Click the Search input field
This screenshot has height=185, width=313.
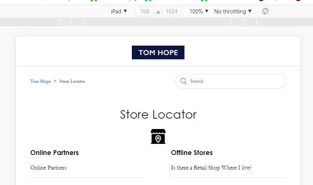(x=230, y=81)
